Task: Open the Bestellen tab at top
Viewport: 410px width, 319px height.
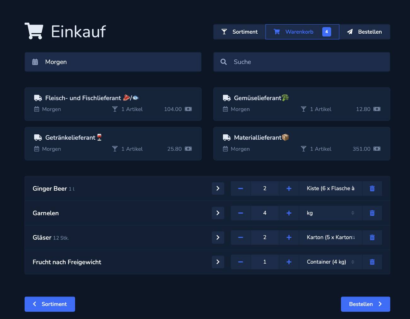Action: click(365, 32)
